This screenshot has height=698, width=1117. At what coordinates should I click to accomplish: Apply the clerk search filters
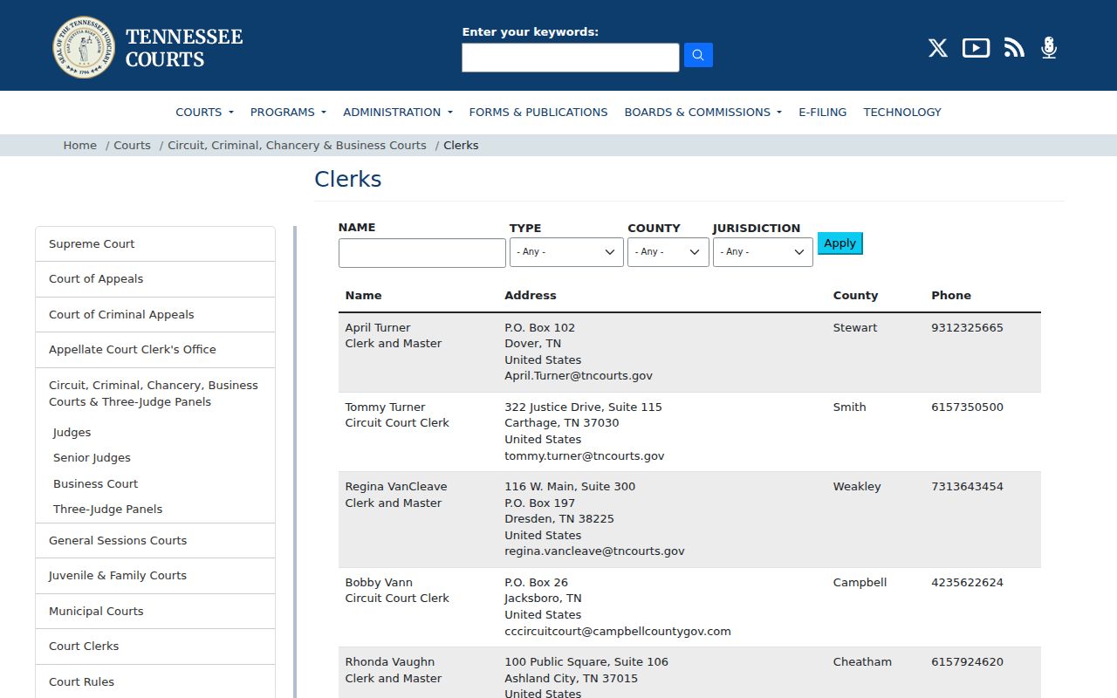click(839, 243)
